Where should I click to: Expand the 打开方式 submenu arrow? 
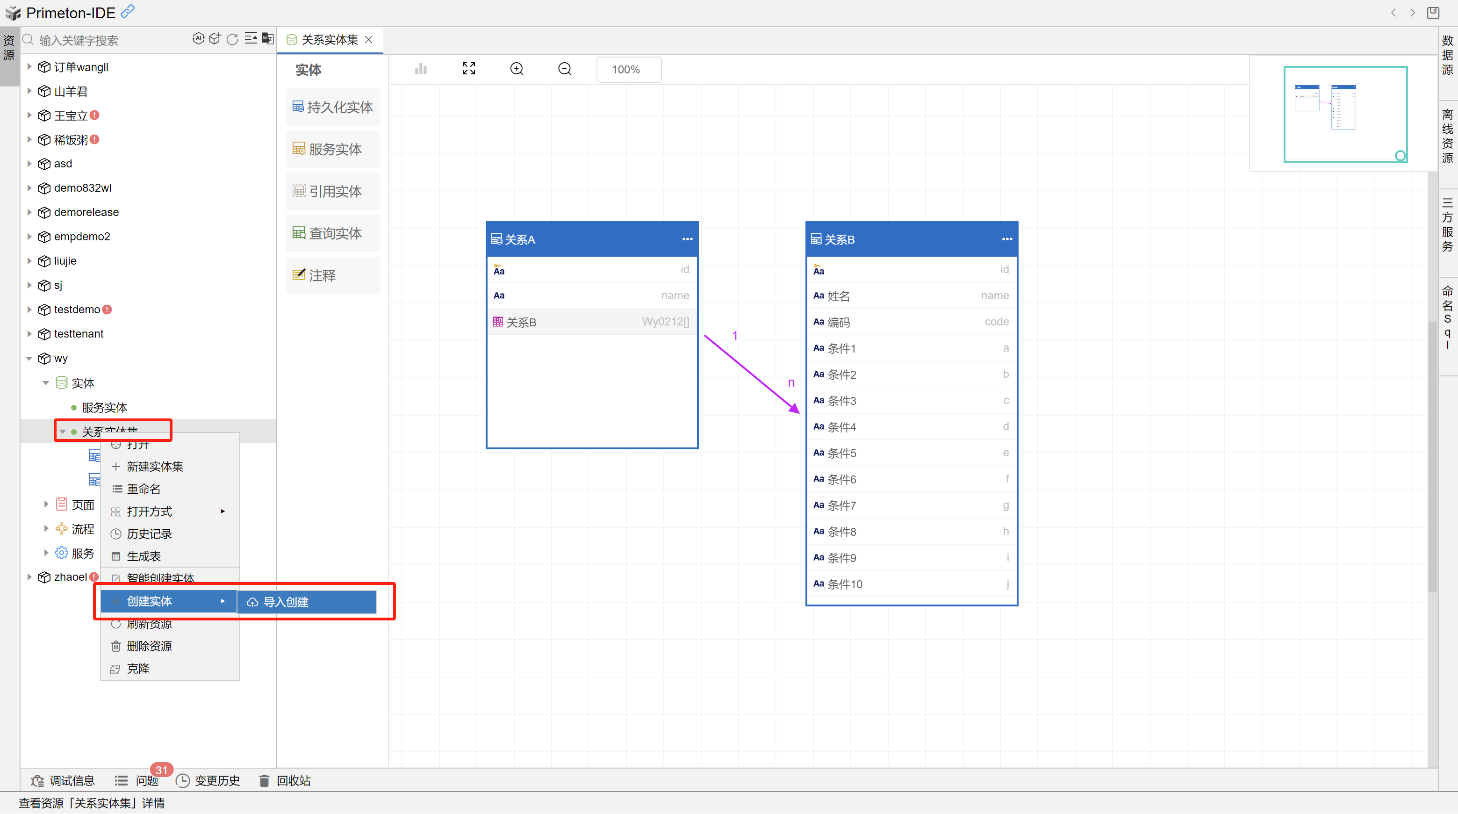pos(223,511)
